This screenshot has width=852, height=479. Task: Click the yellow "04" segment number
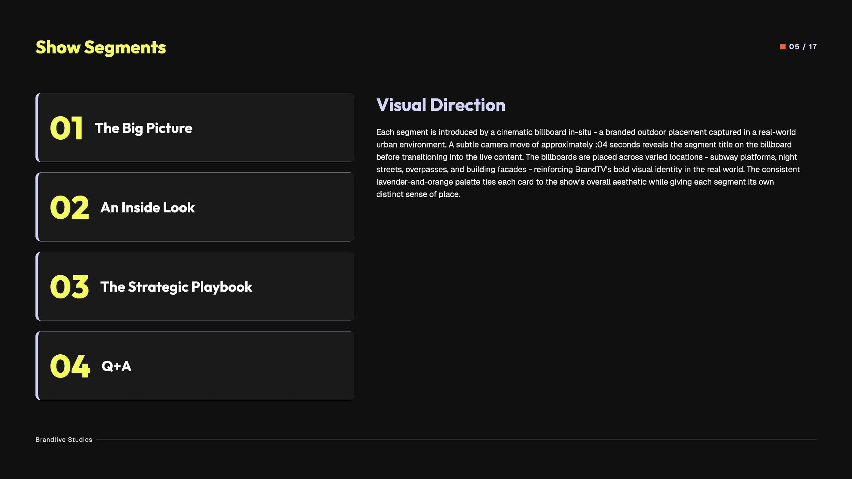(70, 366)
